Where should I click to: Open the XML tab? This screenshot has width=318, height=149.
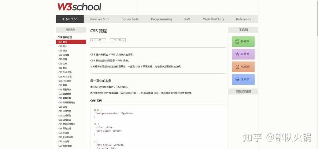pyautogui.click(x=187, y=19)
